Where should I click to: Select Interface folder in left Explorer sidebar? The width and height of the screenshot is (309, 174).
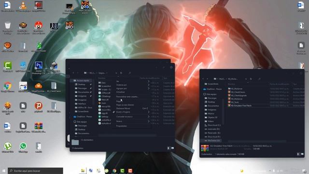[81, 103]
